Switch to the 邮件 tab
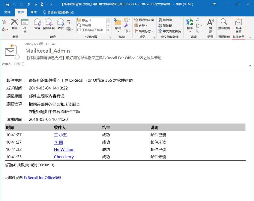The image size is (254, 201). 21,12
